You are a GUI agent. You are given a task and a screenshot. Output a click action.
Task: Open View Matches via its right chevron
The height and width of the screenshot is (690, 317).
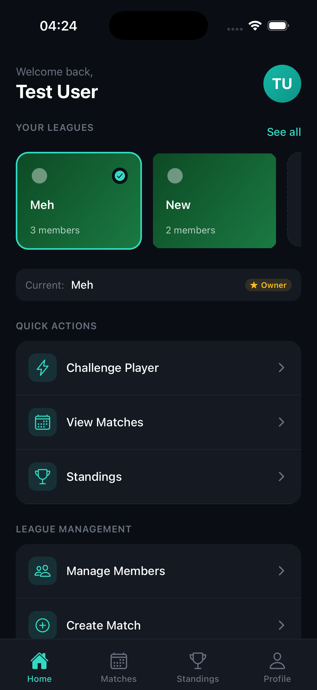(x=281, y=422)
